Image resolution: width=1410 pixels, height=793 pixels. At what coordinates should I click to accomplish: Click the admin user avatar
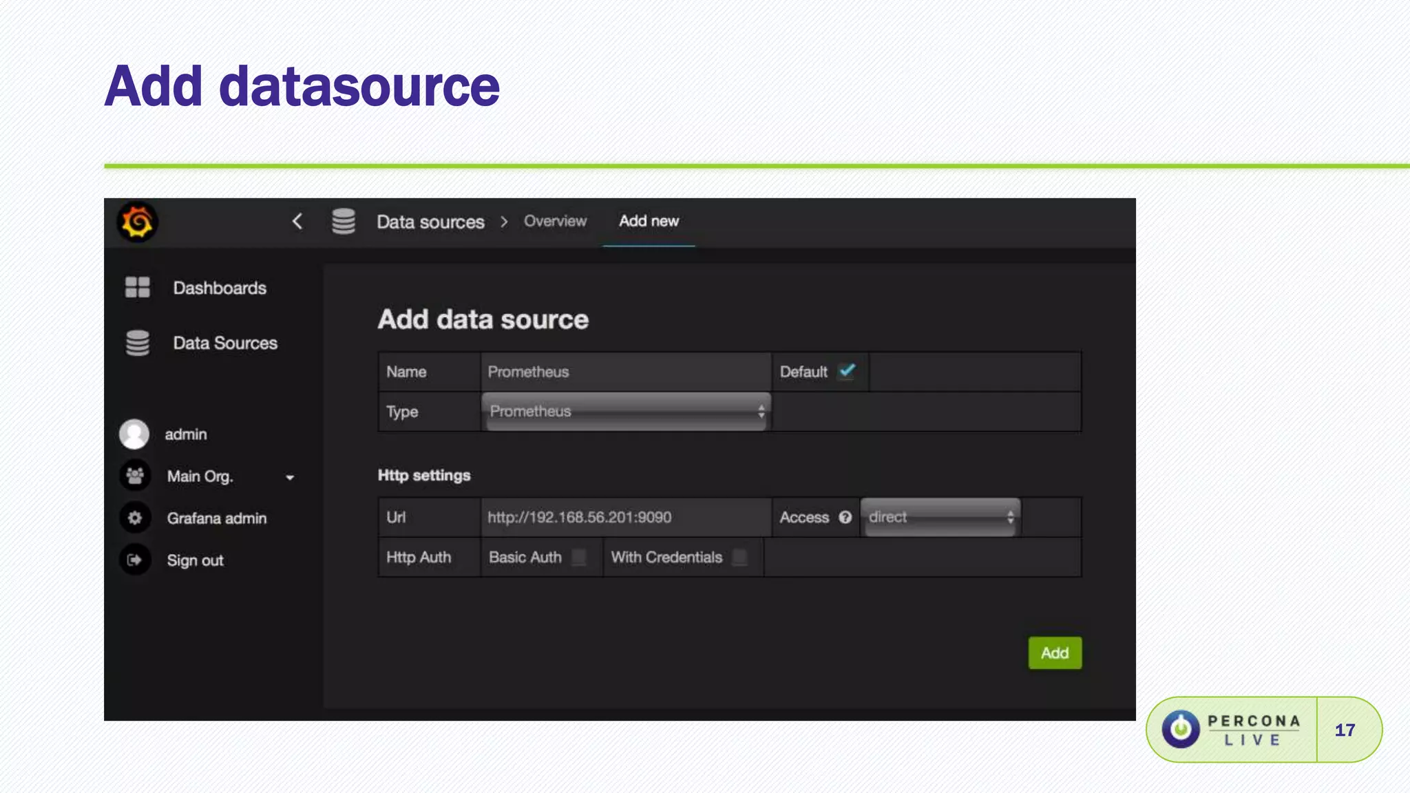click(134, 434)
